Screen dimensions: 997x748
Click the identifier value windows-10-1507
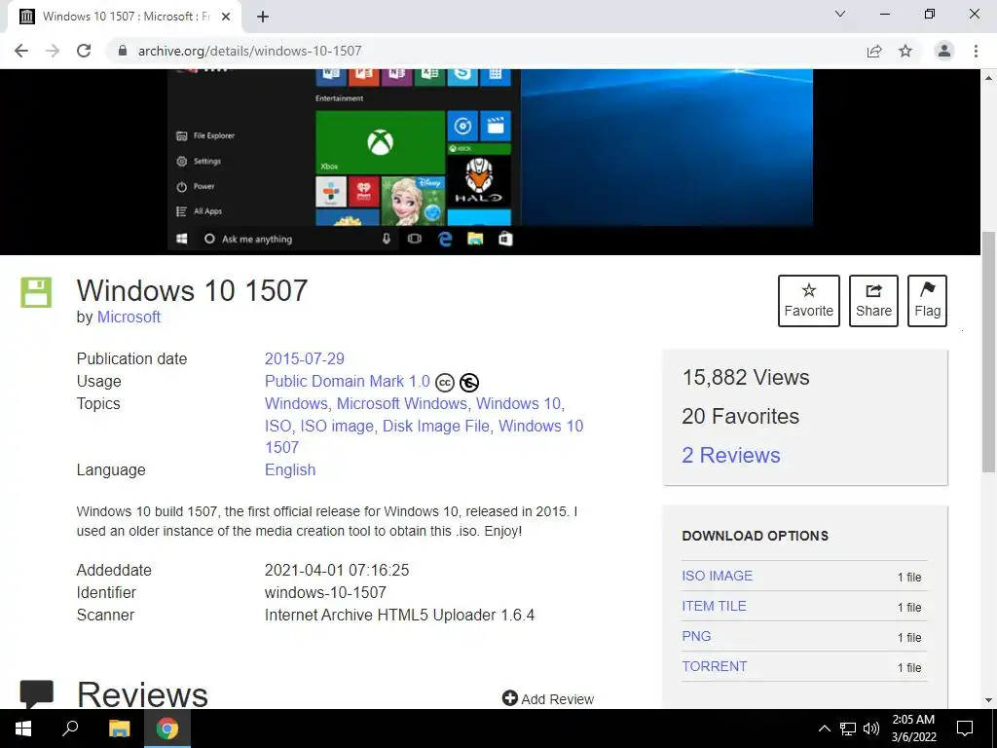tap(325, 593)
